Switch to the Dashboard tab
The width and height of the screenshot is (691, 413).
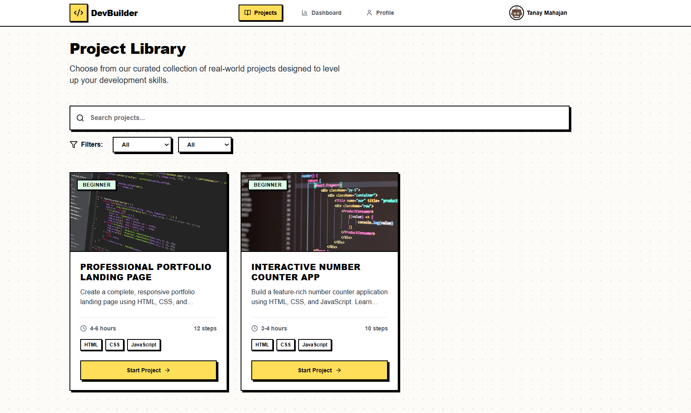click(x=321, y=13)
